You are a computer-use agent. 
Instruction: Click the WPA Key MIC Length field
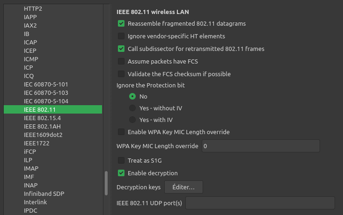(260, 146)
